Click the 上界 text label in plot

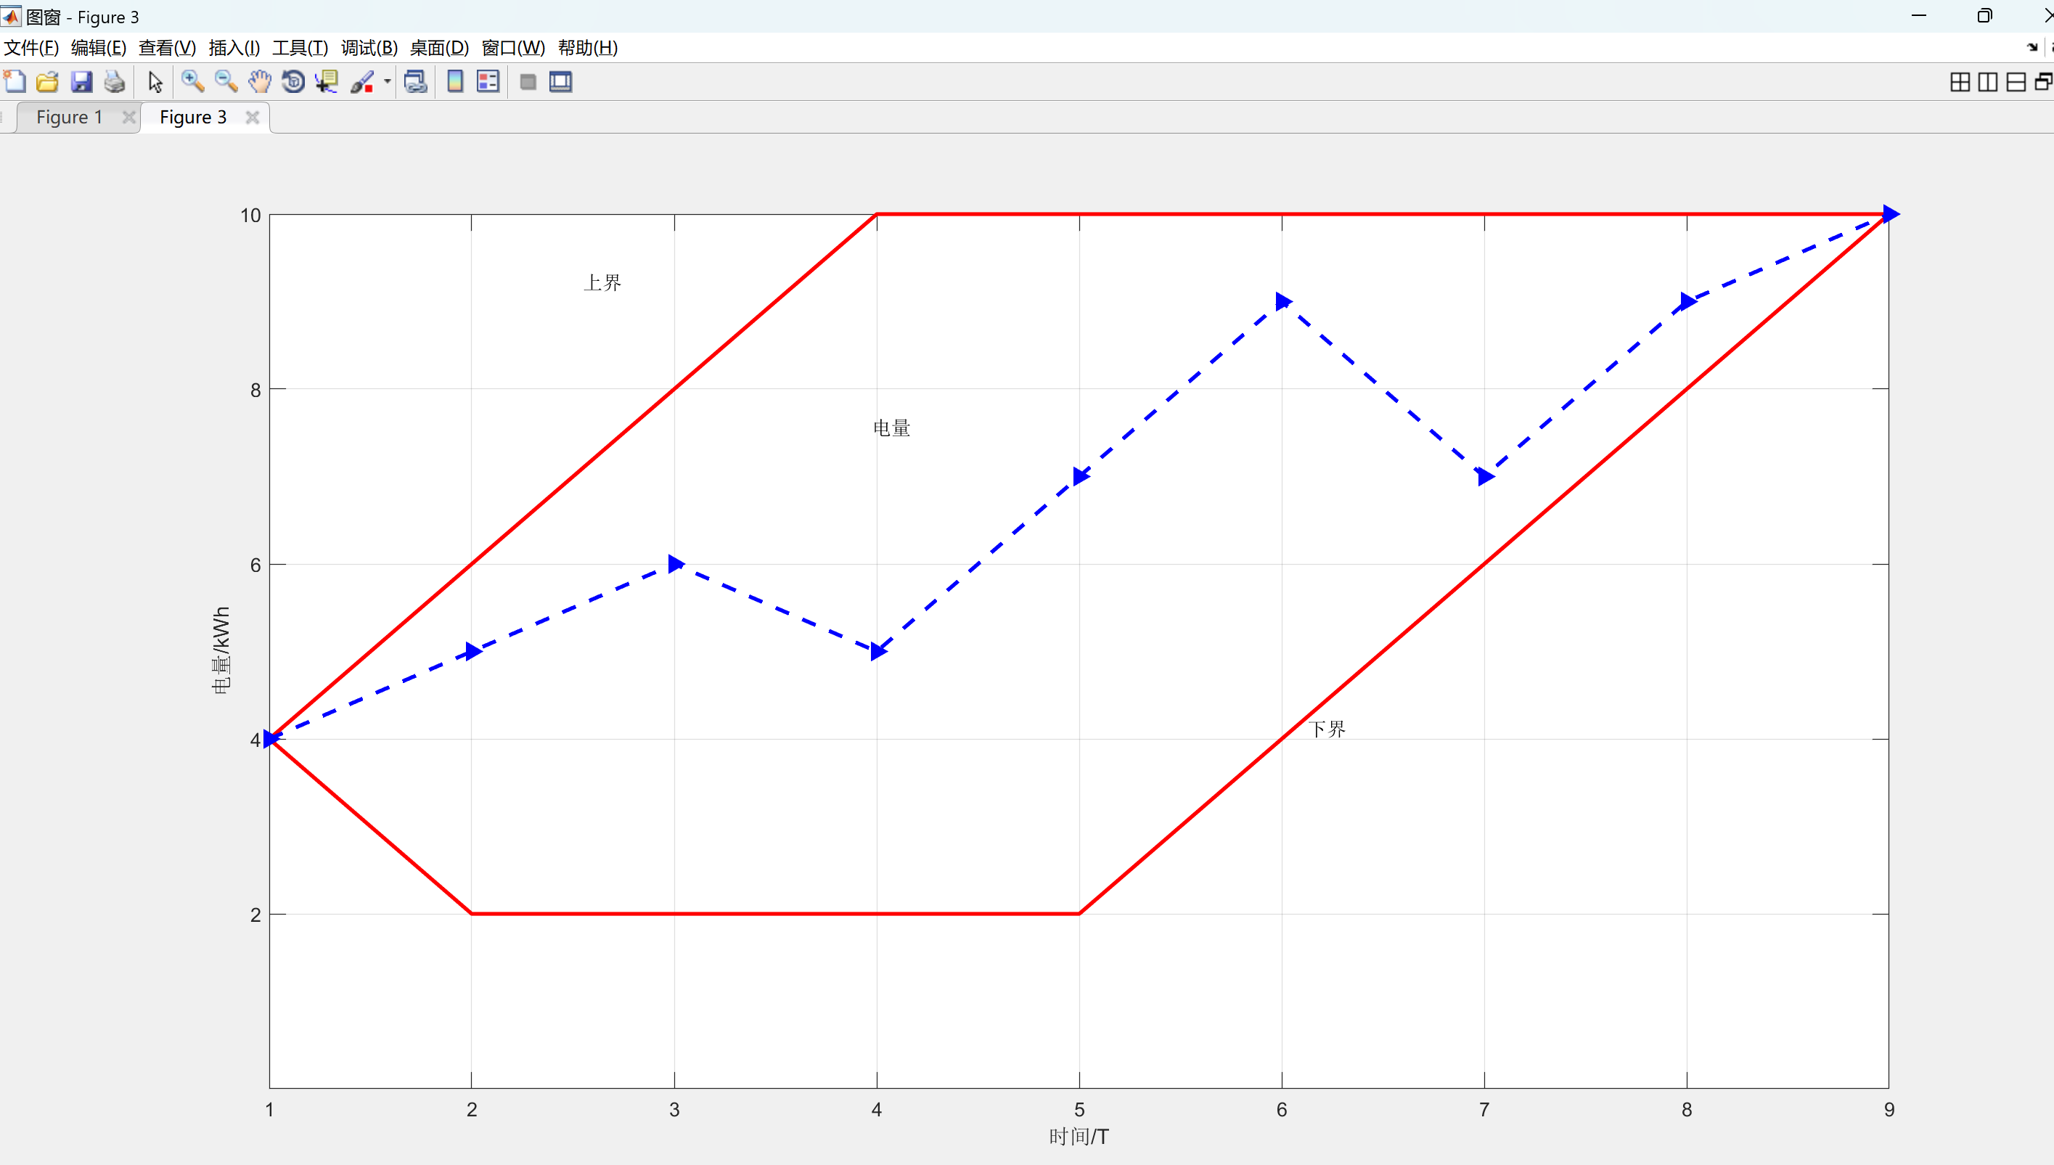click(x=602, y=282)
